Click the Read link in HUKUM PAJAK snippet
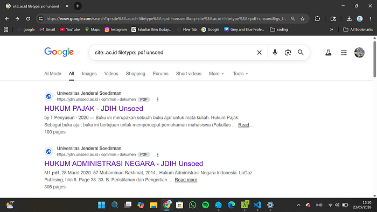377x212 pixels. coord(243,125)
